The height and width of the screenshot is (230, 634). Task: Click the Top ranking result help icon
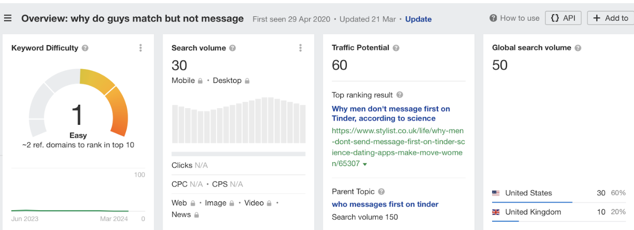point(399,95)
